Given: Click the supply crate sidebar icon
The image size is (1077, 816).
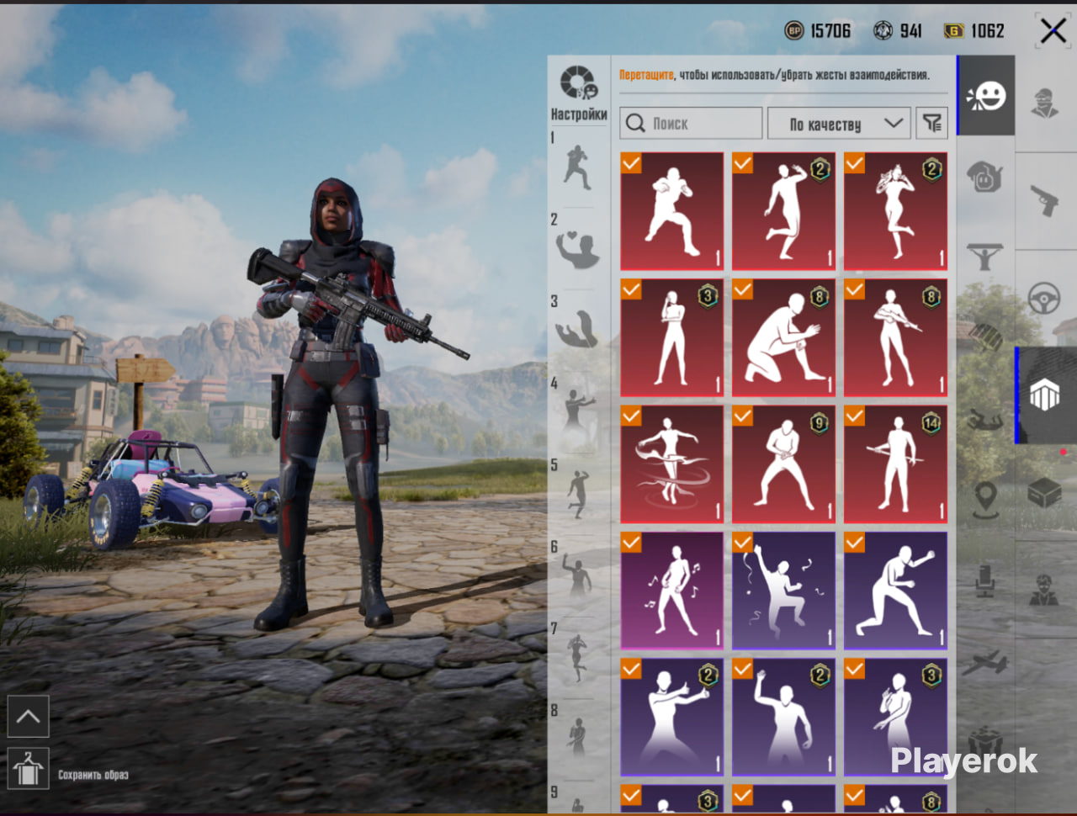Looking at the screenshot, I should pos(1045,493).
